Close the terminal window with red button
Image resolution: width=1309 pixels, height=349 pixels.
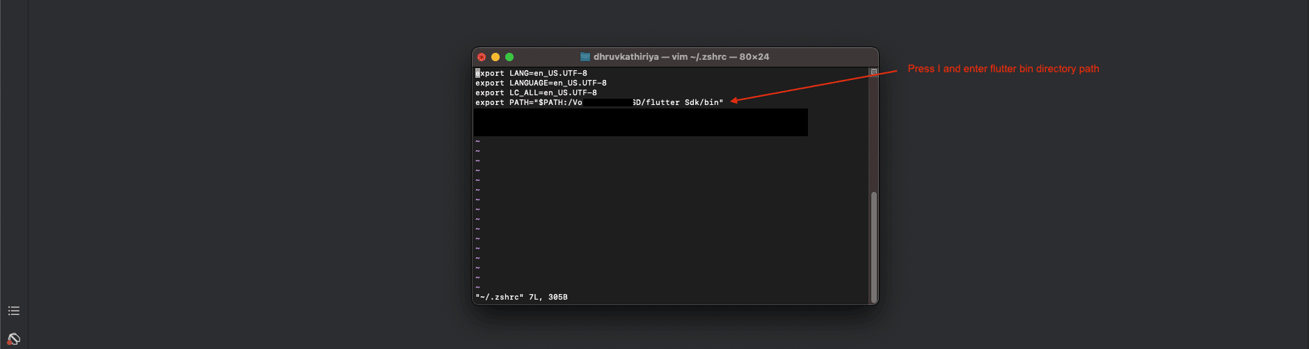pyautogui.click(x=482, y=57)
